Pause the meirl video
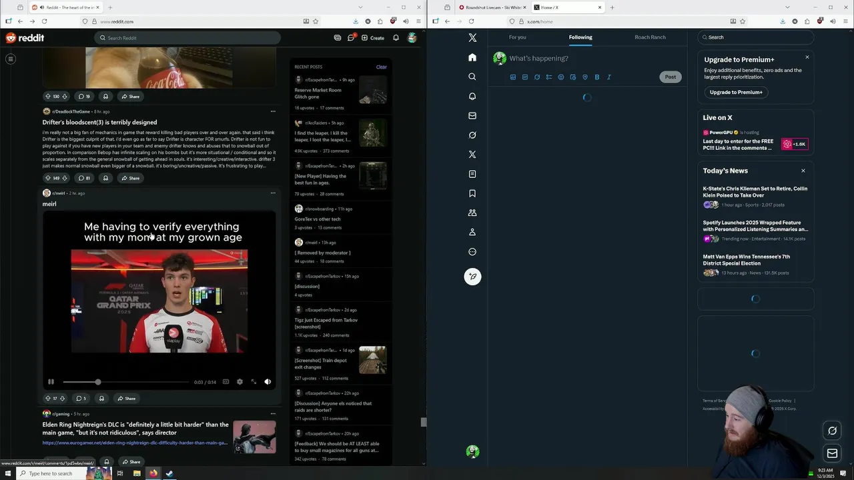This screenshot has width=854, height=480. 51,382
